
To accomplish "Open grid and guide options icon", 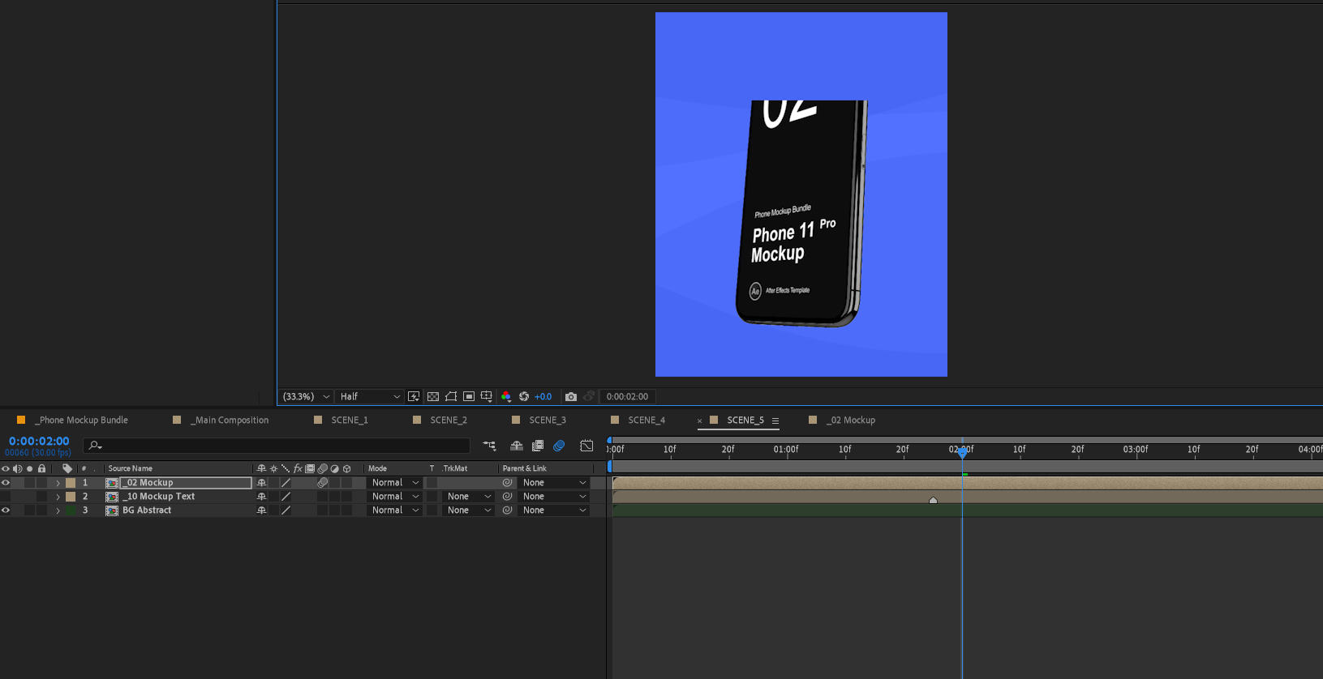I will (x=487, y=396).
